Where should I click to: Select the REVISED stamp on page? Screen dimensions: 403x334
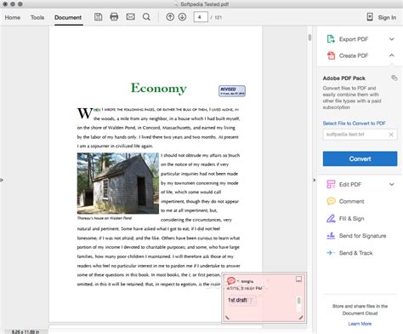coord(232,91)
